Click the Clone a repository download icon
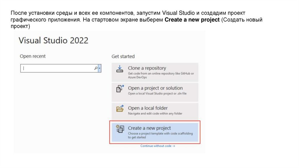Viewport: 299px width, 168px height. (x=120, y=69)
